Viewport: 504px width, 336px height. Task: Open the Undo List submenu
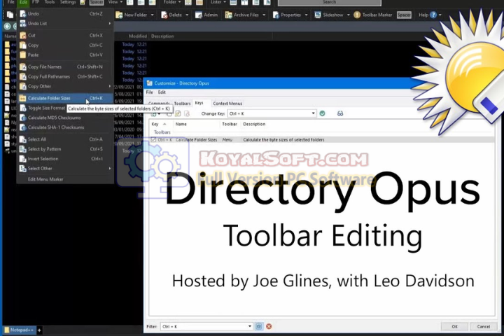click(x=66, y=24)
